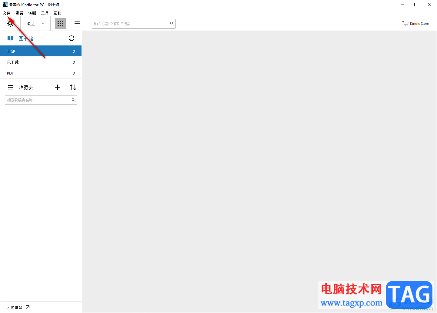Minimize the Kindle window
Viewport: 437px width, 313px height.
point(402,5)
